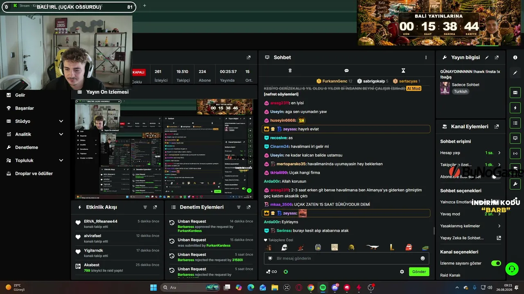524x294 pixels.
Task: Click the chat bubble icon in right rail
Action: [515, 138]
